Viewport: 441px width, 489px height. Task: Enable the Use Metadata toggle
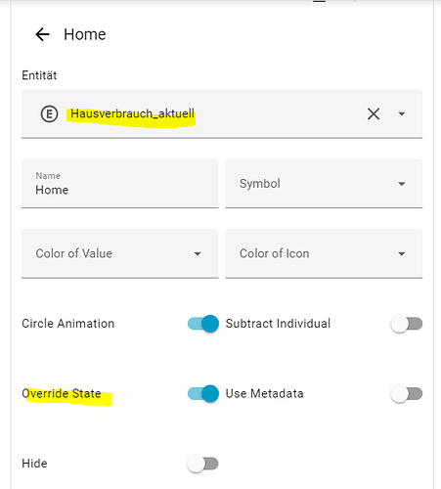[x=407, y=393]
